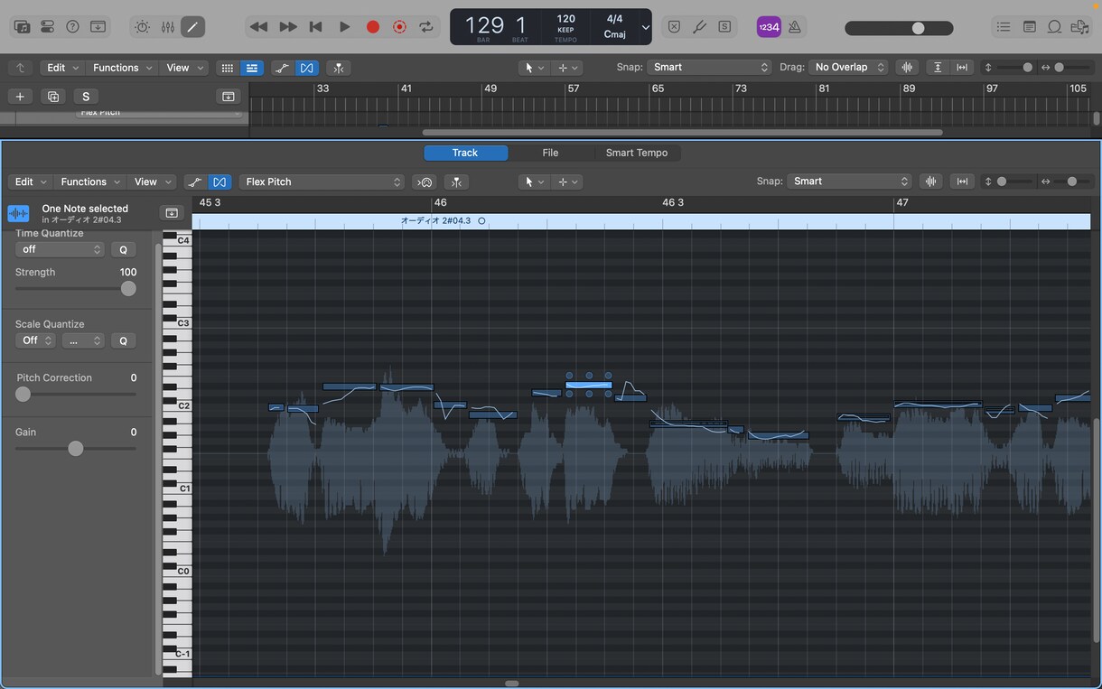Click the selected note at bar 46
This screenshot has width=1102, height=689.
point(589,385)
